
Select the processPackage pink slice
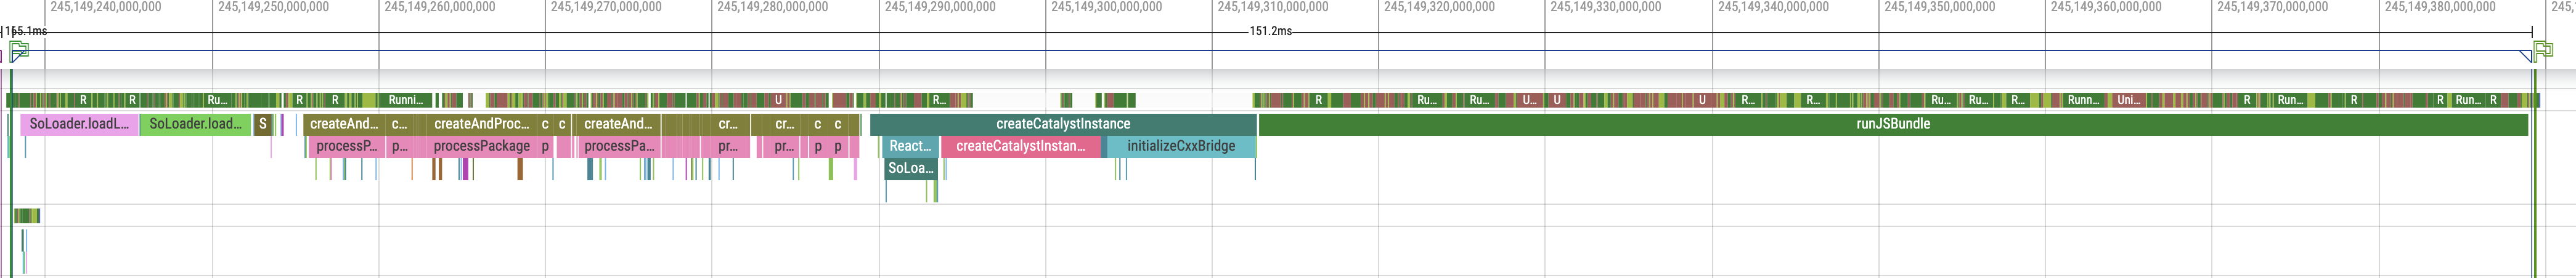click(481, 146)
